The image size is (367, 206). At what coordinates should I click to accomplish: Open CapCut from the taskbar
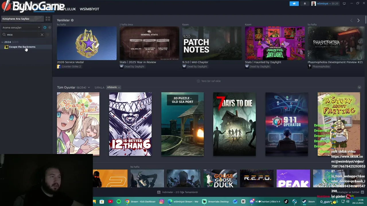pyautogui.click(x=243, y=201)
